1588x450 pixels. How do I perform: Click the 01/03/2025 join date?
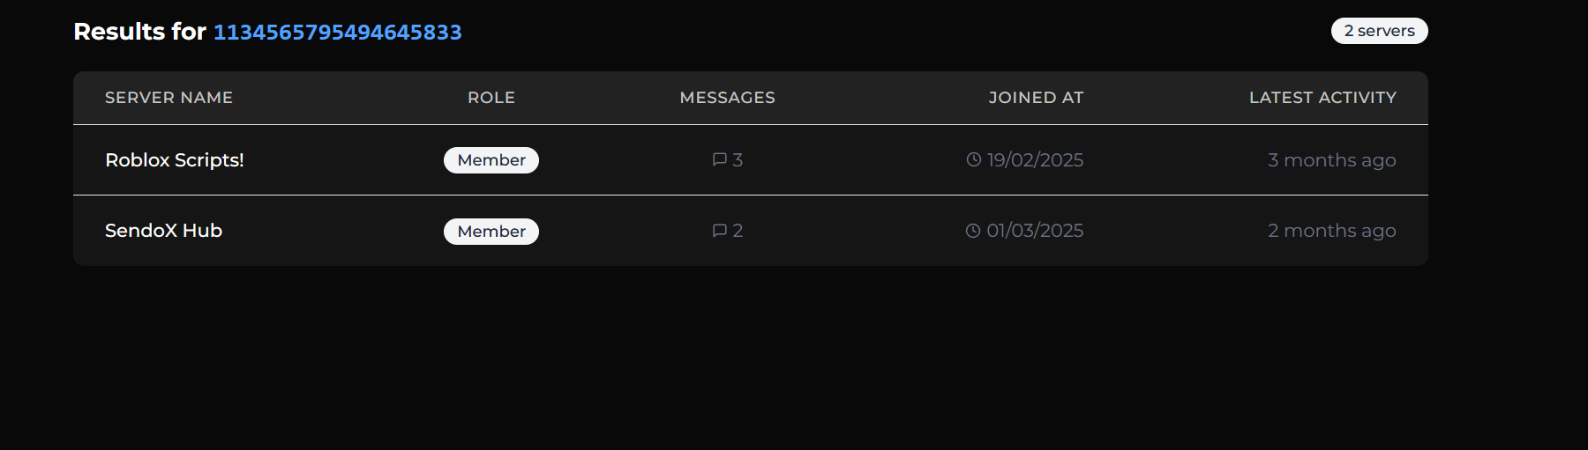(1035, 231)
